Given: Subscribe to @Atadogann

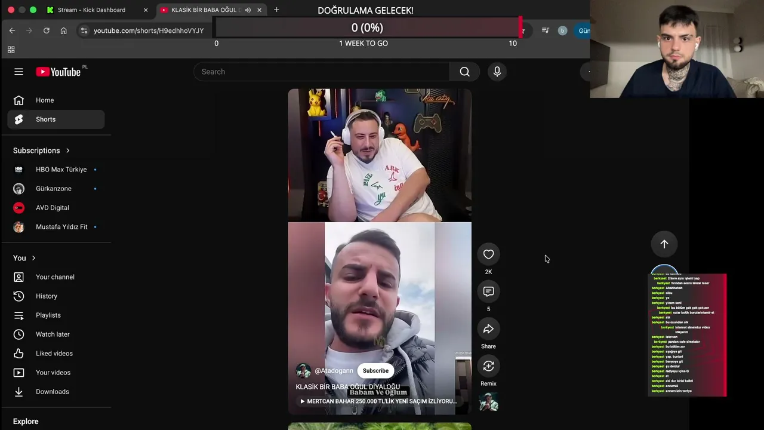Looking at the screenshot, I should click(x=375, y=371).
